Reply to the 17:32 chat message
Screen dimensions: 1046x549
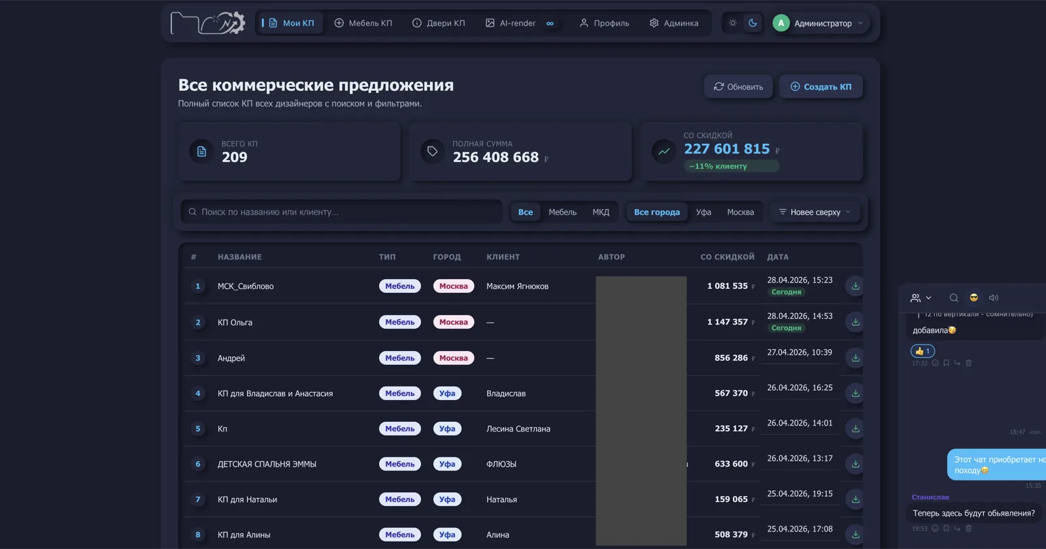pos(957,363)
